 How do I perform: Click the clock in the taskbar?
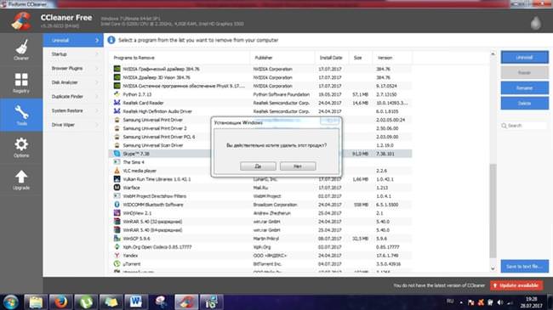[531, 302]
